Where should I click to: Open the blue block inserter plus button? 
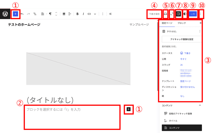pos(15,14)
